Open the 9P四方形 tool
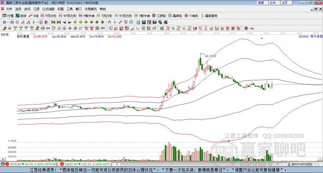 [68, 16]
